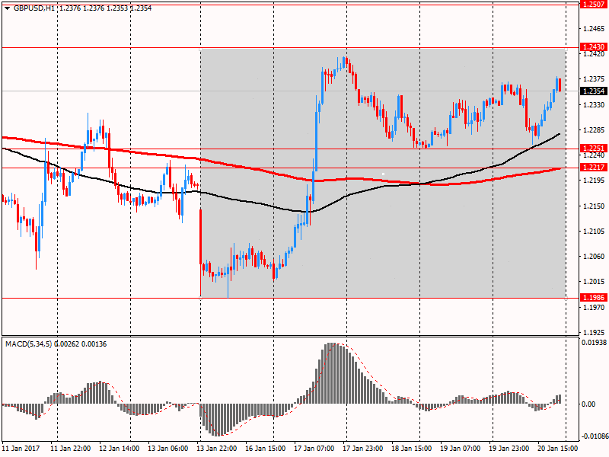The height and width of the screenshot is (457, 609).
Task: Select the 0.01938 MACD scale value
Action: [594, 345]
